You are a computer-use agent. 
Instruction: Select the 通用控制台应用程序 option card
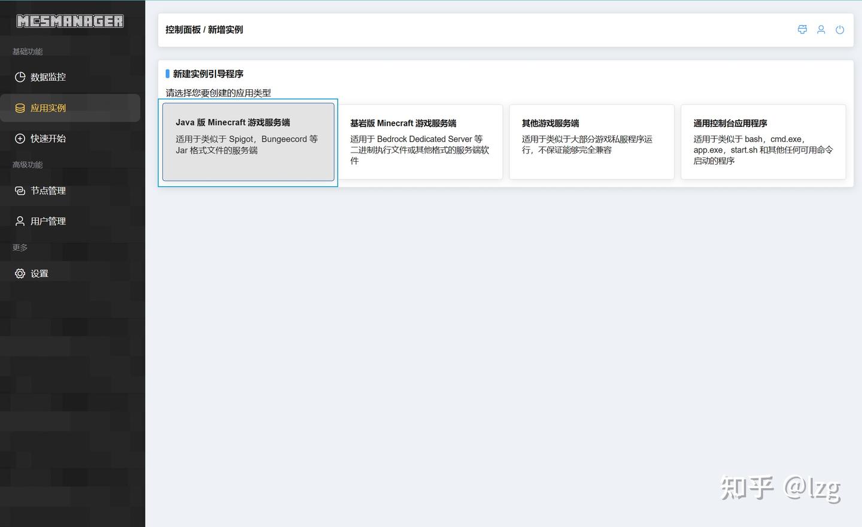[x=763, y=142]
